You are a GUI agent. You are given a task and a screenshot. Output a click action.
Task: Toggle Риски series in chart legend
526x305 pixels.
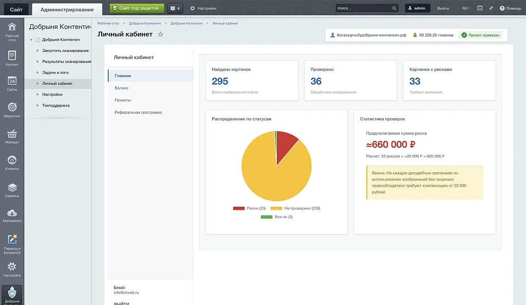pos(249,208)
